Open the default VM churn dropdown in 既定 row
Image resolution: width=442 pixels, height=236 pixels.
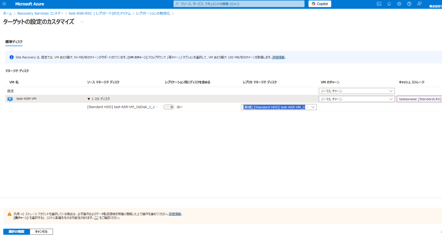coord(357,91)
